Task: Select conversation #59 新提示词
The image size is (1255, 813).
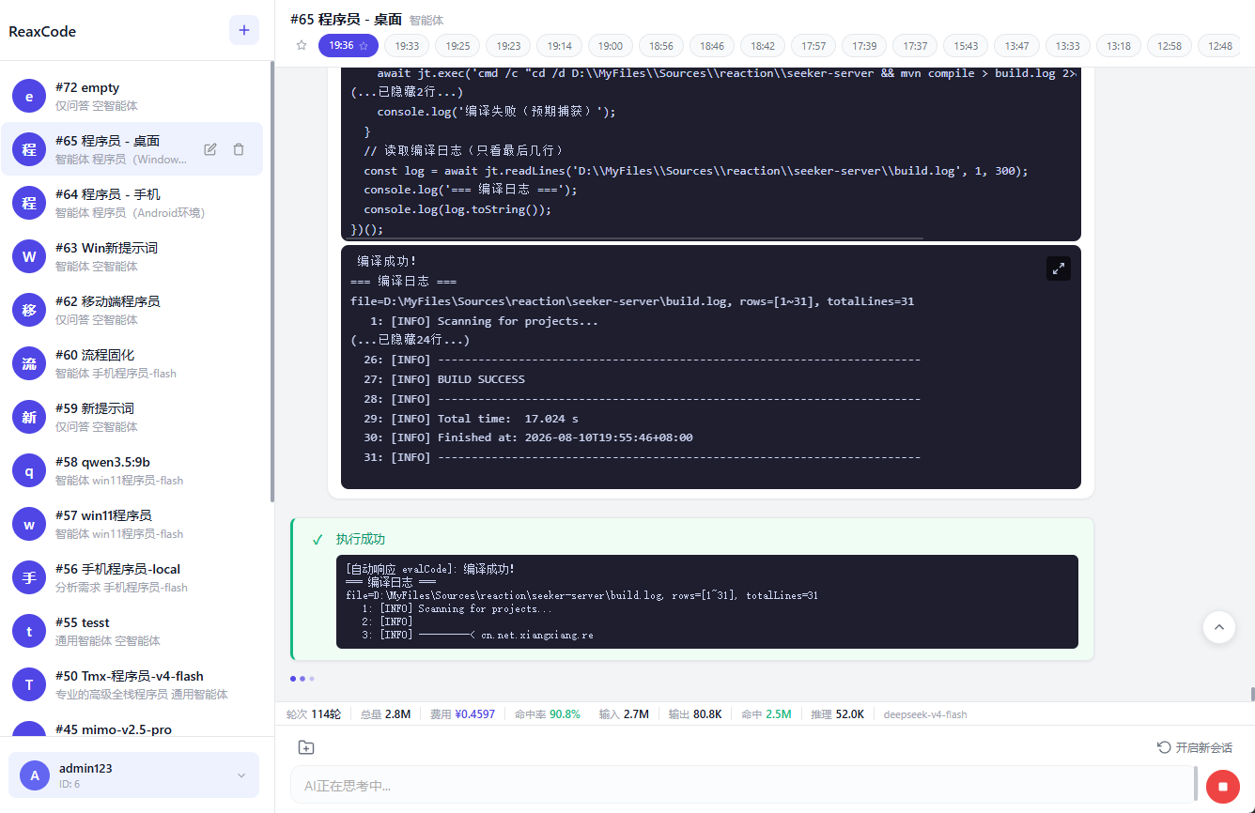Action: (x=132, y=417)
